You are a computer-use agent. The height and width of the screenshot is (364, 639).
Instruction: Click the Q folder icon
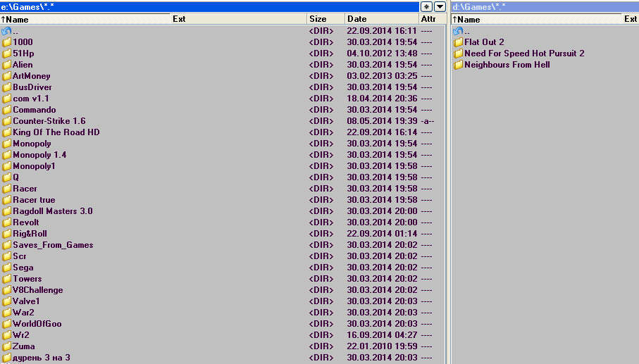pyautogui.click(x=6, y=177)
